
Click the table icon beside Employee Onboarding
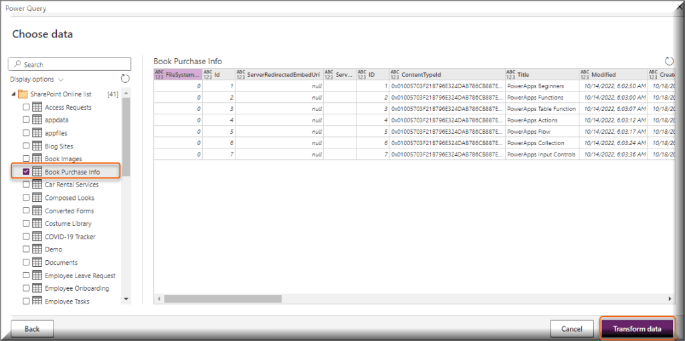37,288
